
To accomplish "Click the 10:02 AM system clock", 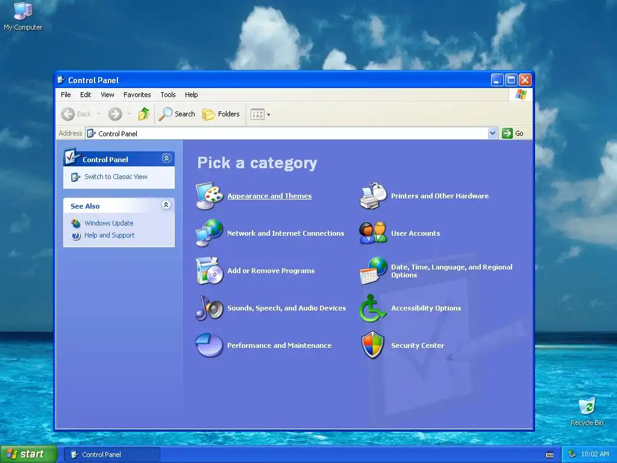I will tap(595, 454).
